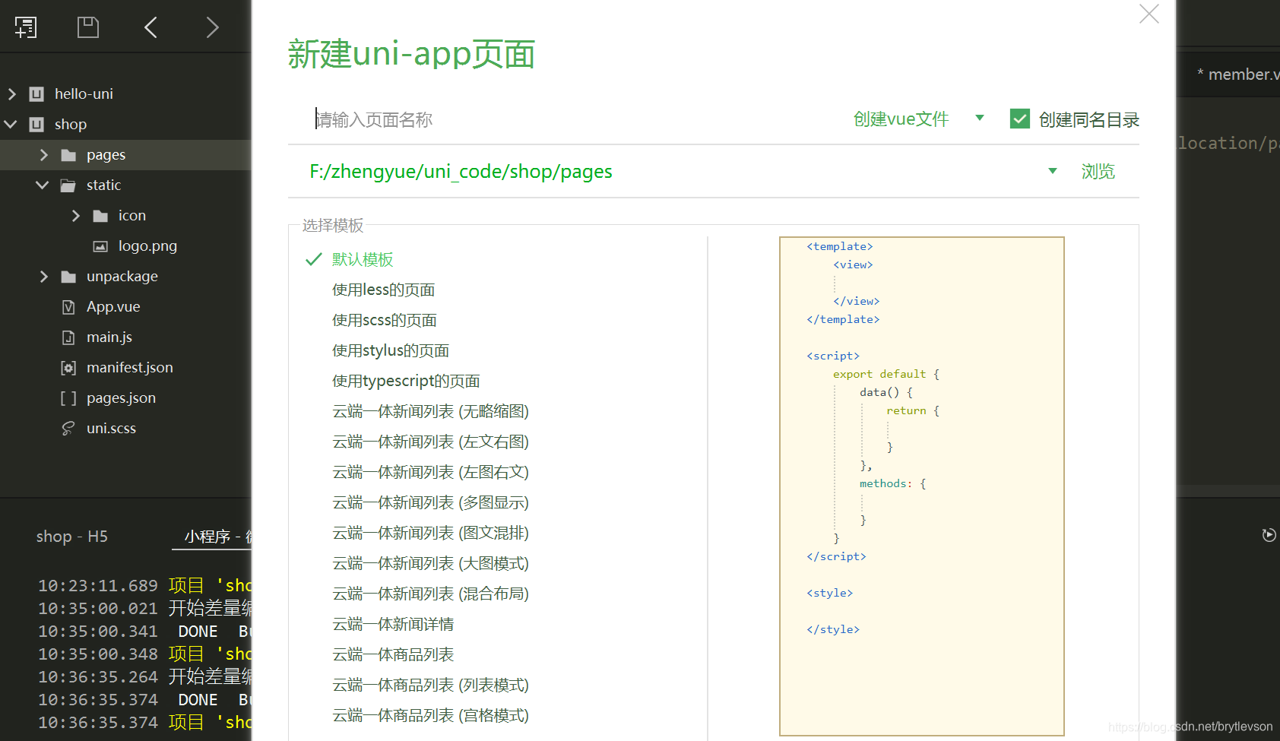Select 云端一体新闻列表 (大图模式) template
The height and width of the screenshot is (741, 1280).
[430, 564]
